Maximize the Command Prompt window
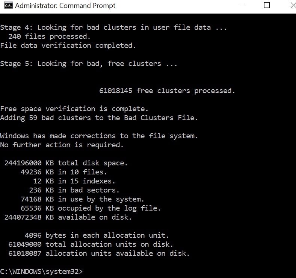This screenshot has width=296, height=278. click(x=267, y=5)
